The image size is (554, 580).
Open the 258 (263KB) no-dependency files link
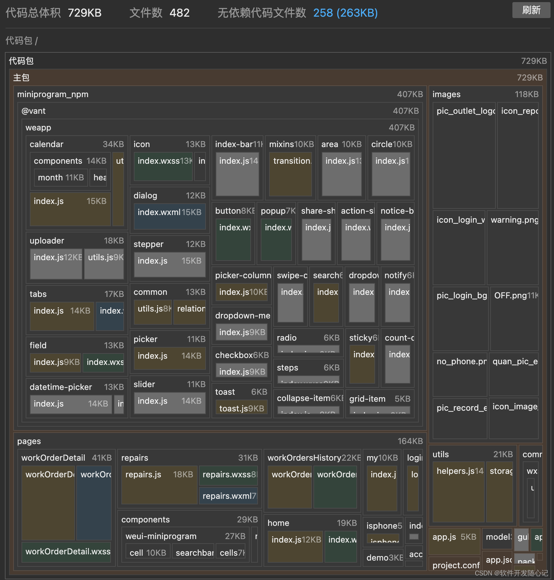pos(345,13)
